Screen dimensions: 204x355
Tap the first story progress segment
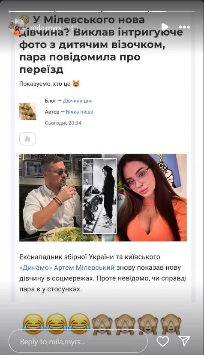click(31, 11)
